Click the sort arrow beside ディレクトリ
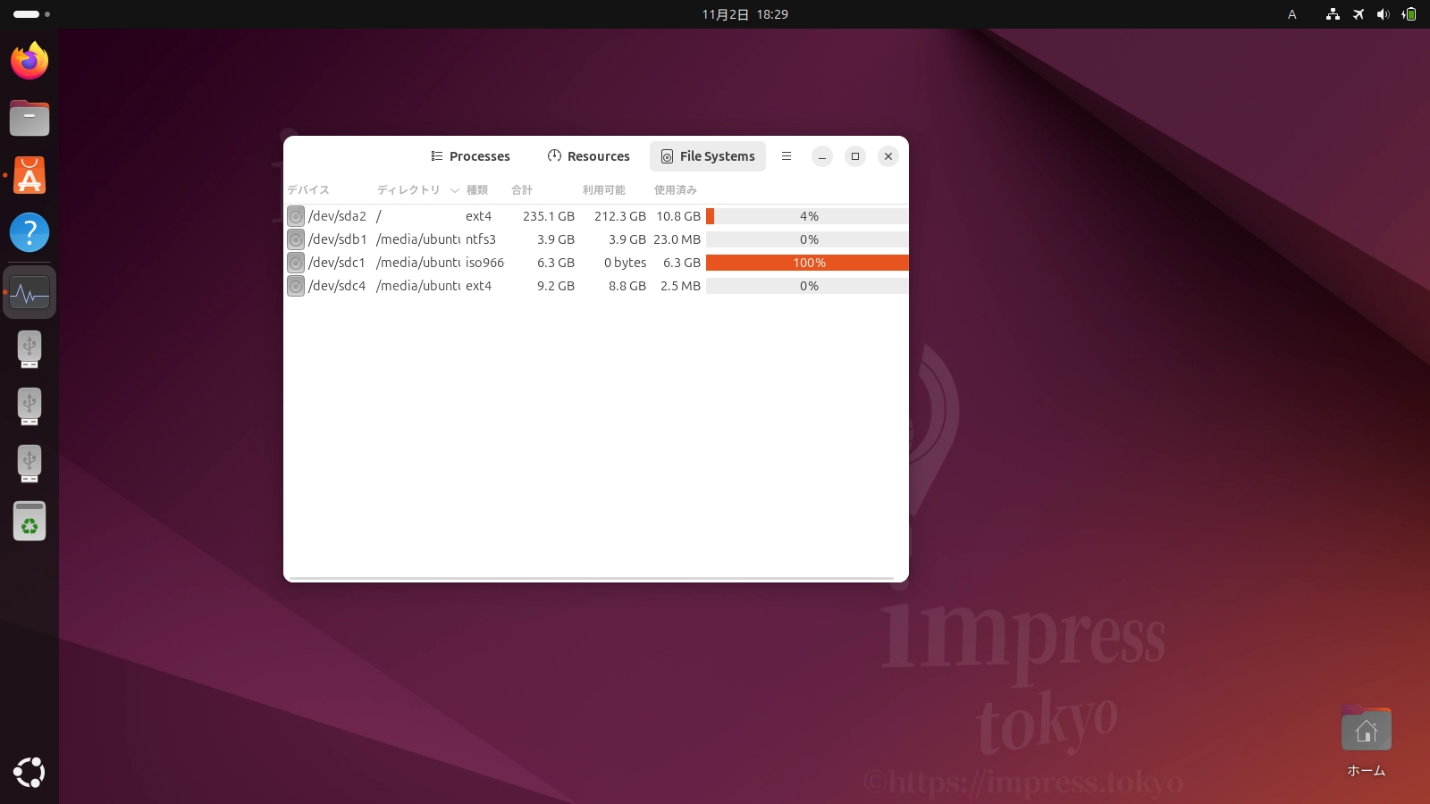The image size is (1430, 804). (454, 190)
